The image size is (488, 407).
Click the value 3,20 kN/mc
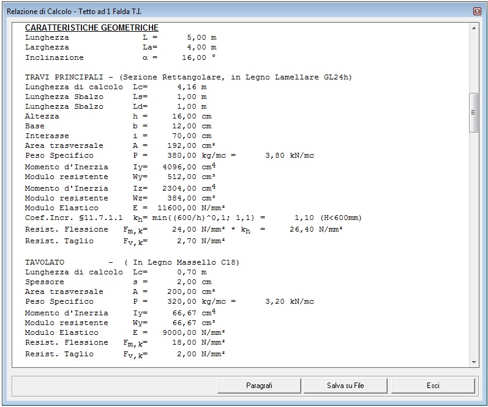click(290, 301)
